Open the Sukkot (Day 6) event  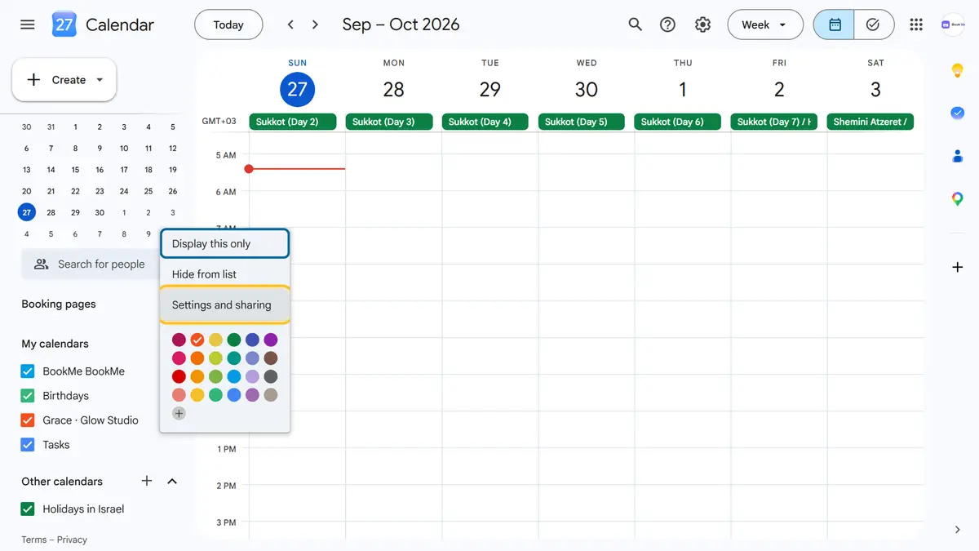679,122
